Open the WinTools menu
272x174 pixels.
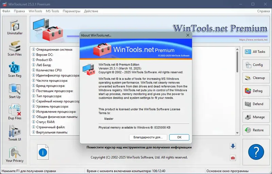[x=35, y=11]
